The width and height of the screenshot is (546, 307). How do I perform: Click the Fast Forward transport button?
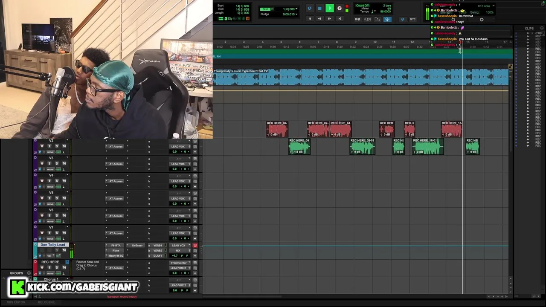point(329,19)
